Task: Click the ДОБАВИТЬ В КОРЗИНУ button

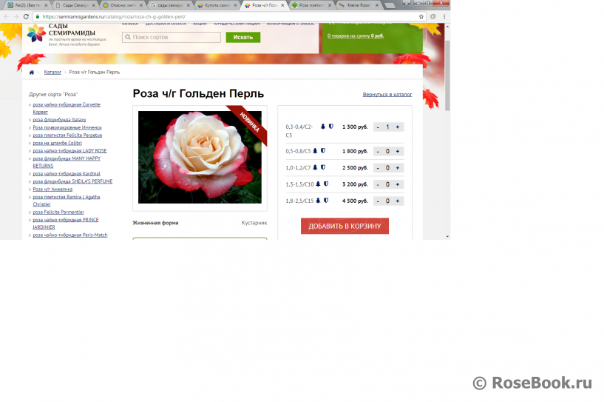Action: tap(345, 226)
